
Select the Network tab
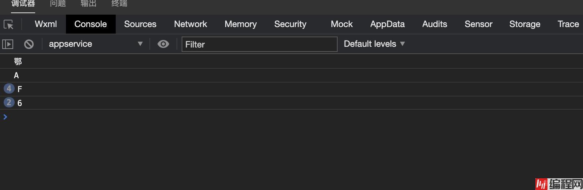click(x=190, y=24)
